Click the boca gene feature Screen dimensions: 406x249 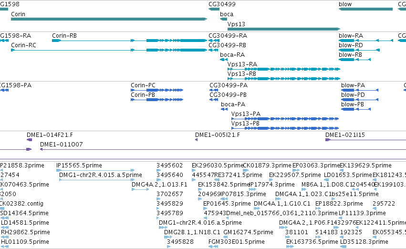(223, 19)
